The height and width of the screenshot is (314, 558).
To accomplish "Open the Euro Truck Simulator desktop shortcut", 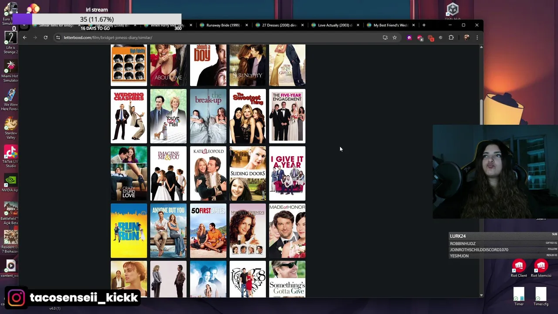I will click(10, 14).
